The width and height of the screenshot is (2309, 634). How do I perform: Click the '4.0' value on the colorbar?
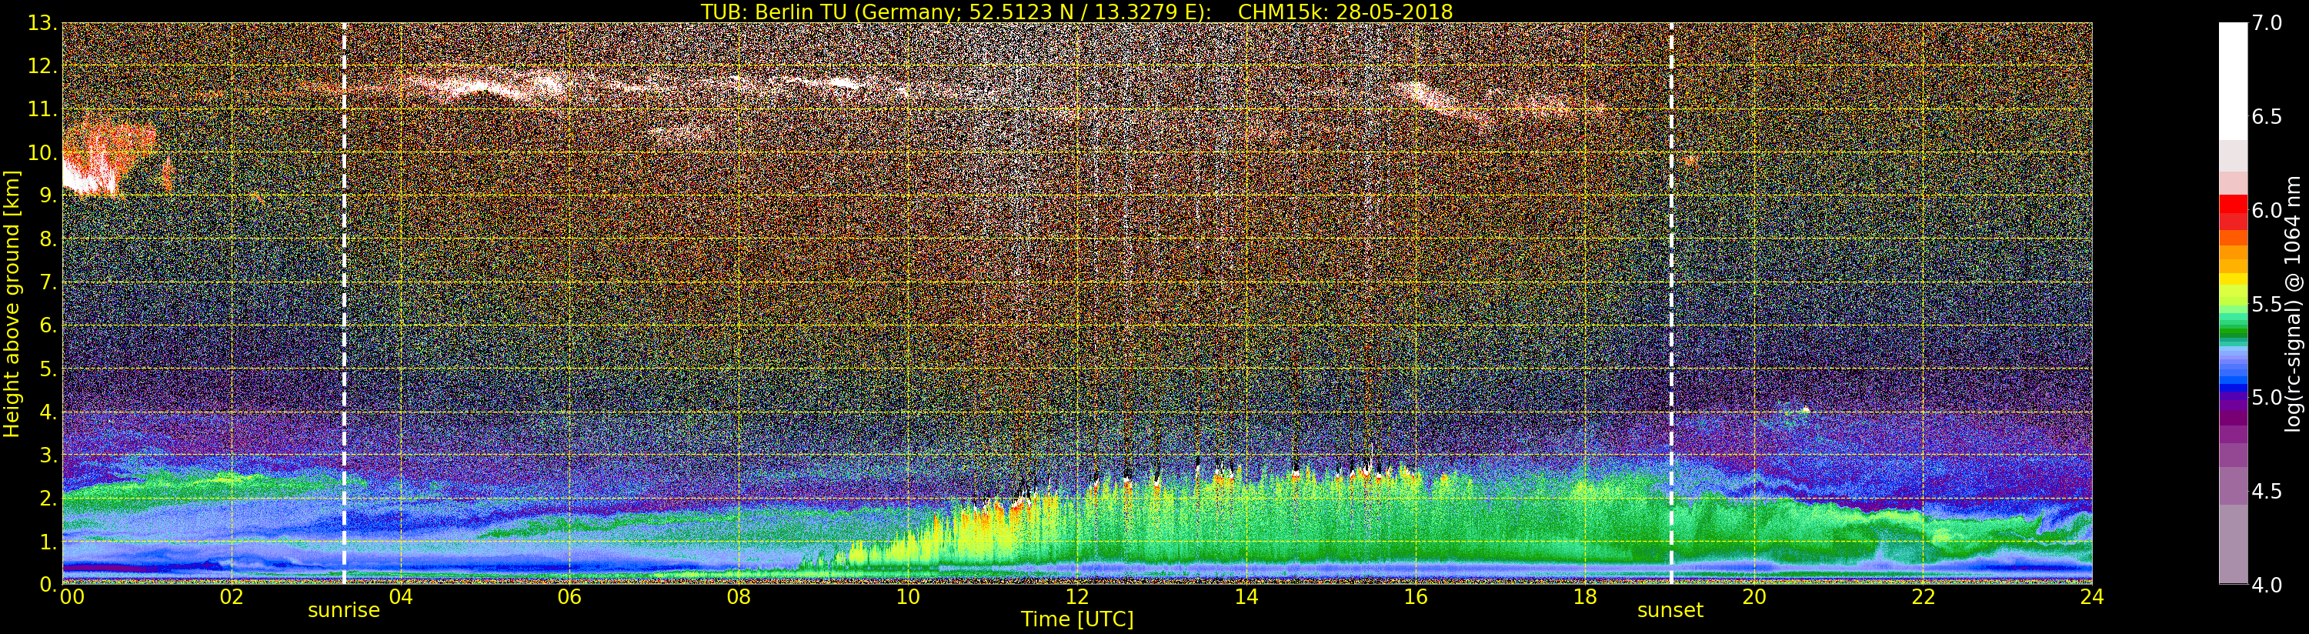pyautogui.click(x=2267, y=585)
